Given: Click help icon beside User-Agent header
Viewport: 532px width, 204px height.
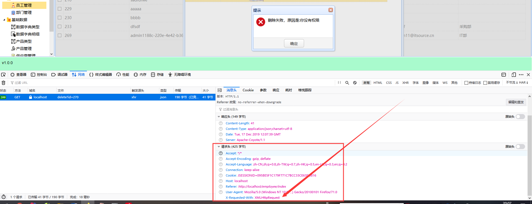Looking at the screenshot, I should [221, 192].
